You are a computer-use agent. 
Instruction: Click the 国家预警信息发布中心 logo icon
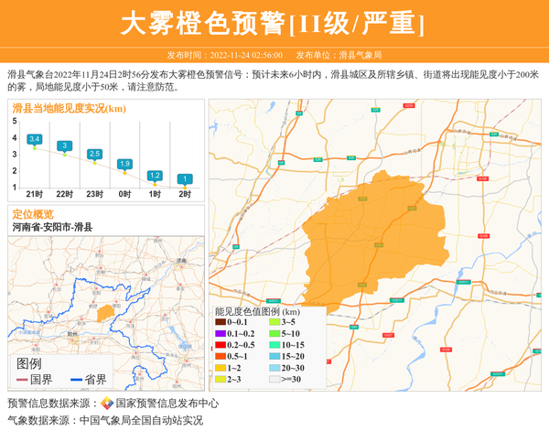click(x=107, y=404)
